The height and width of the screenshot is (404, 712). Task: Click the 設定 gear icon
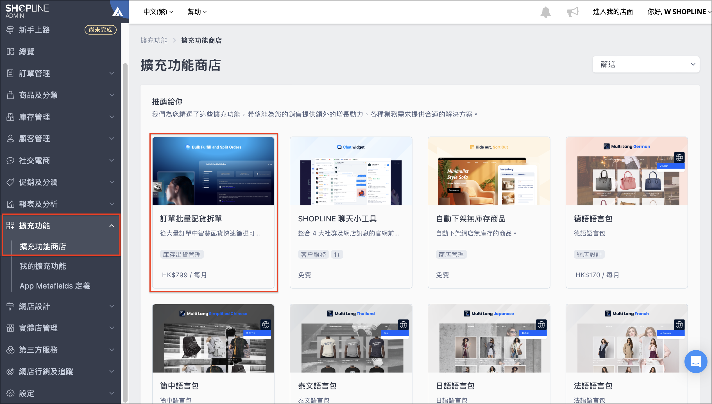point(10,393)
